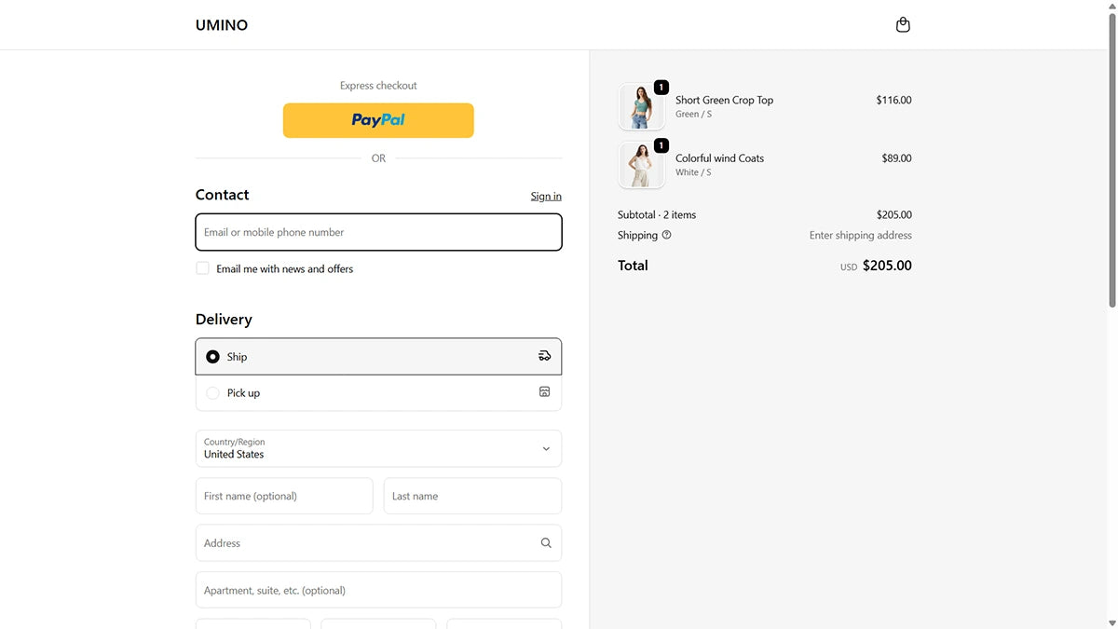Screen dimensions: 1118x629
Task: Click the First name (optional) field
Action: [x=284, y=496]
